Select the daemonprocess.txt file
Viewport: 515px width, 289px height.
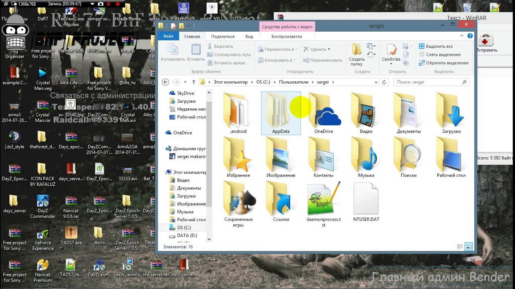(323, 204)
